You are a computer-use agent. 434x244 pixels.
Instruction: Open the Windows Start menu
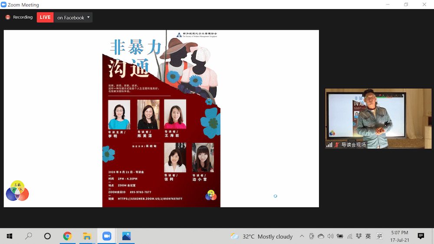pos(9,236)
